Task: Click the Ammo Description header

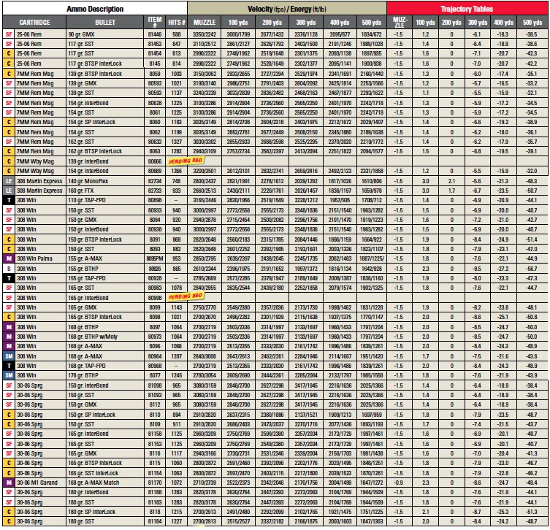Action: point(95,9)
